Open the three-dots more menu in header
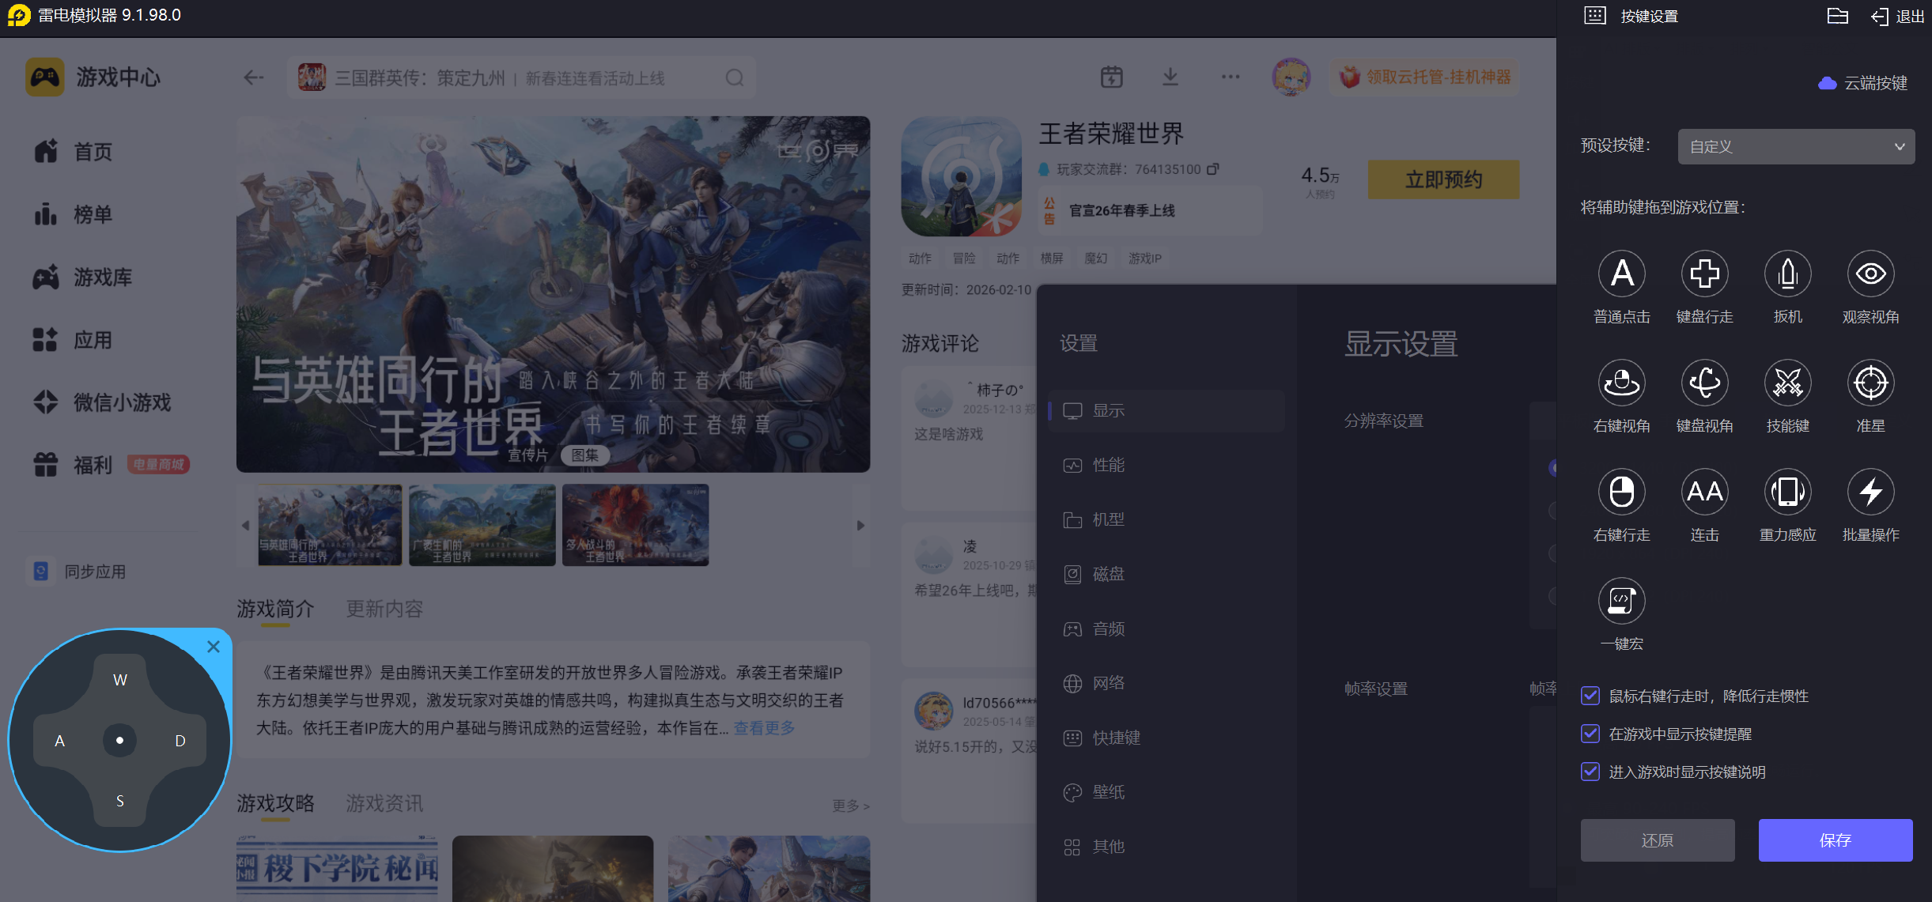The height and width of the screenshot is (902, 1932). (x=1230, y=77)
